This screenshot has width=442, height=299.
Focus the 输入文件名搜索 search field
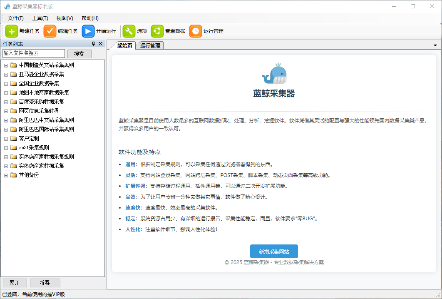(34, 53)
